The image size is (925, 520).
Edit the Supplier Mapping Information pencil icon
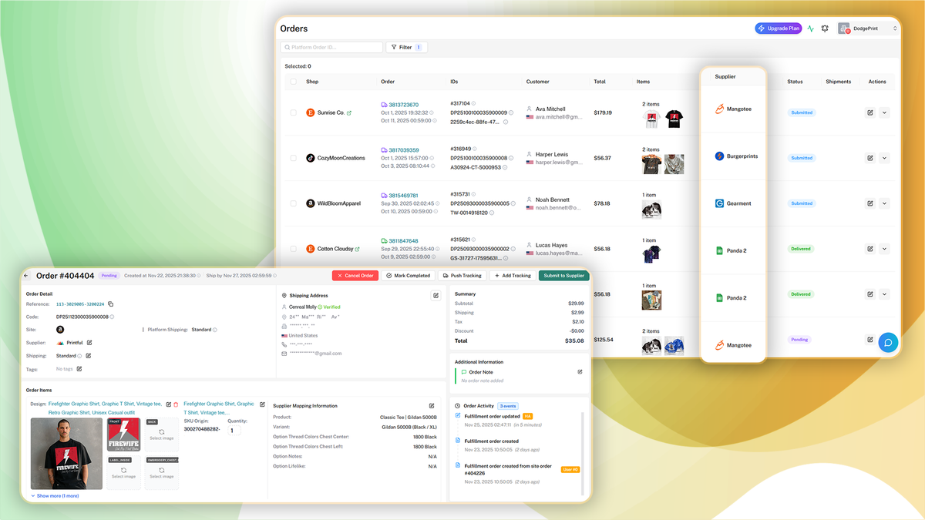[432, 405]
